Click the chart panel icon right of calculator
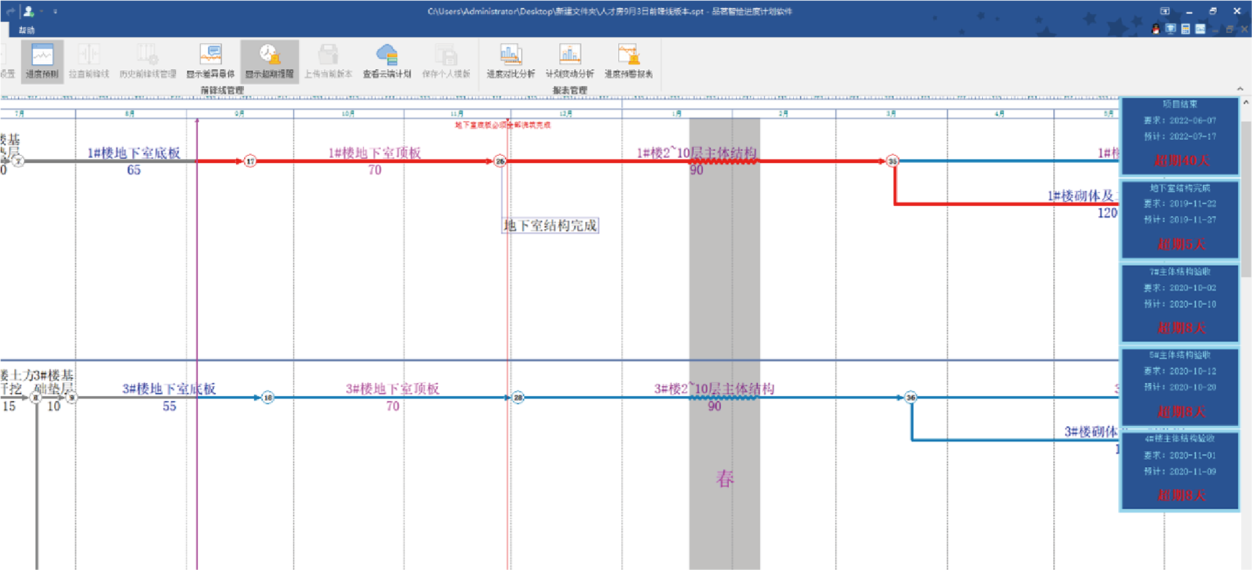The height and width of the screenshot is (571, 1253). [x=1200, y=29]
